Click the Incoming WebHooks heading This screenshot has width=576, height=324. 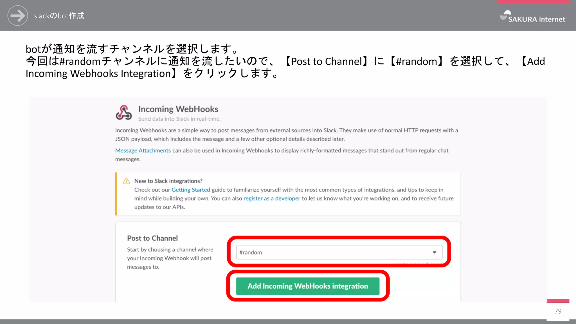tap(178, 109)
